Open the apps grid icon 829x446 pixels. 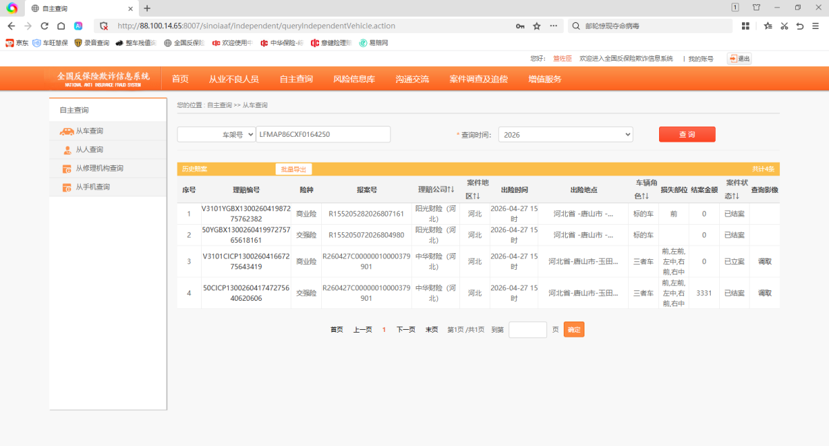[x=745, y=26]
